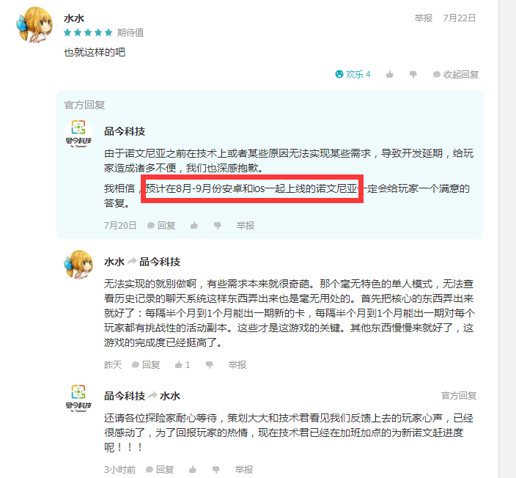Reply to 水水's comment from 昨天

pyautogui.click(x=146, y=365)
